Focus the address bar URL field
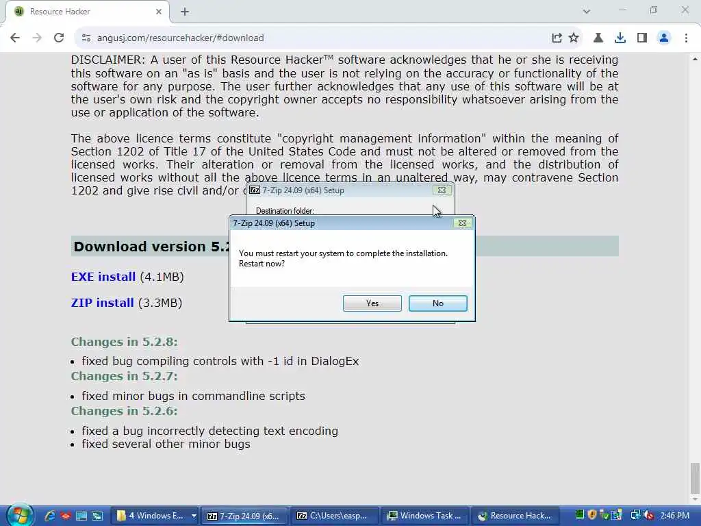Screen dimensions: 701x526 (x=313, y=38)
